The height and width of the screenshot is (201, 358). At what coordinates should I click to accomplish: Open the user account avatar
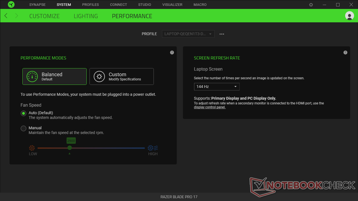350,16
